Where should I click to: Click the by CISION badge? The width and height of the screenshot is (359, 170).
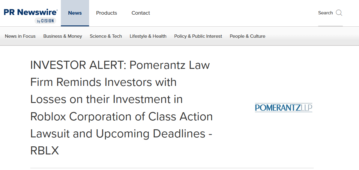click(45, 21)
